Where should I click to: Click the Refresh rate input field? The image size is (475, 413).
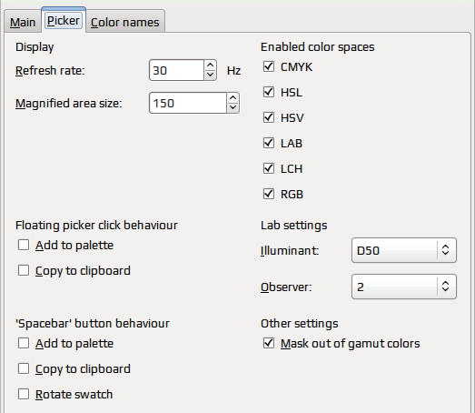[176, 70]
